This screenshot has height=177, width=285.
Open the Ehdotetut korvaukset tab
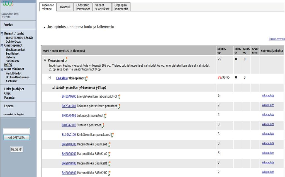pos(83,7)
